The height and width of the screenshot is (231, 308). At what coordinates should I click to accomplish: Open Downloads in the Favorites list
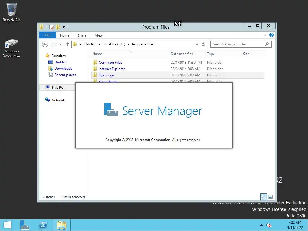click(x=63, y=69)
